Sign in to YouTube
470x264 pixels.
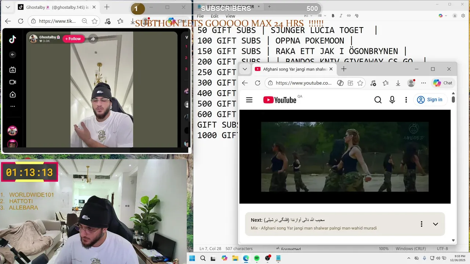430,100
